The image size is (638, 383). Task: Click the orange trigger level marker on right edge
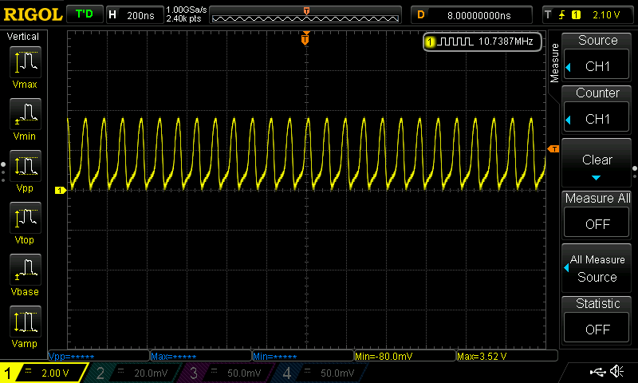point(553,149)
